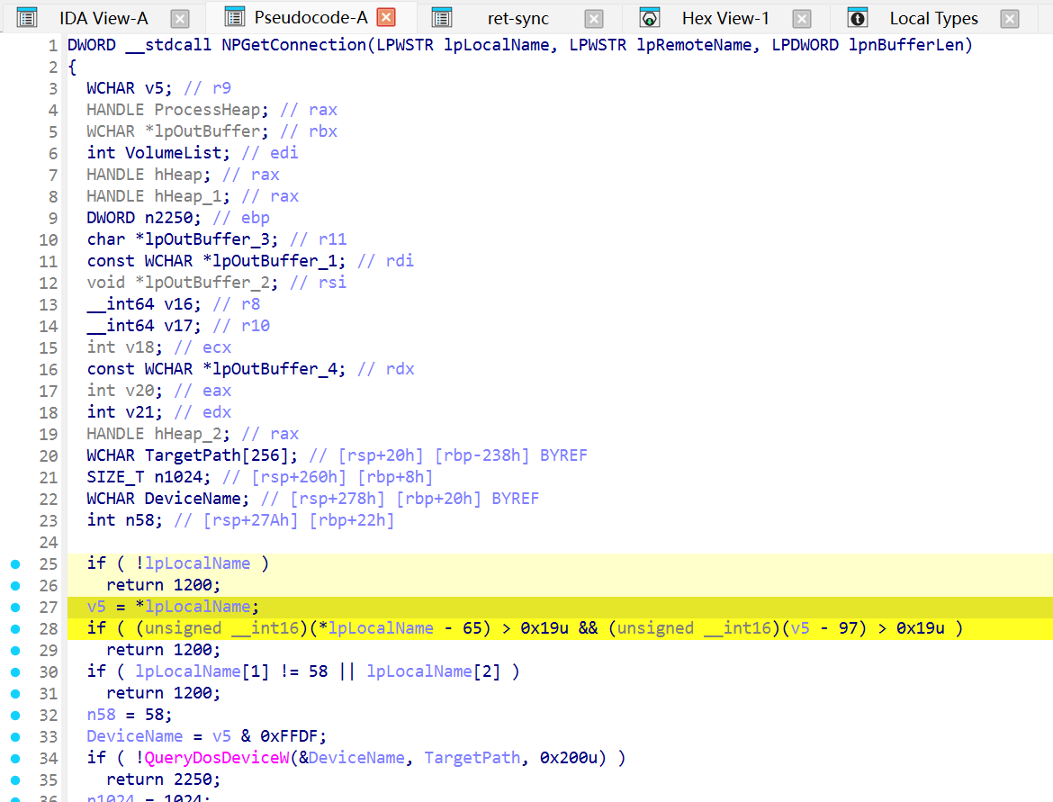The width and height of the screenshot is (1053, 802).
Task: Open the Local Types tab
Action: pos(933,19)
